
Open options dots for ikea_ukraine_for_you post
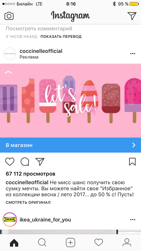click(x=133, y=220)
